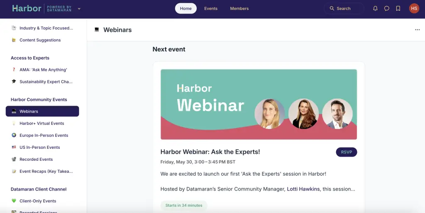Focus the Search field
Viewport: 425px width, 213px height.
point(344,8)
